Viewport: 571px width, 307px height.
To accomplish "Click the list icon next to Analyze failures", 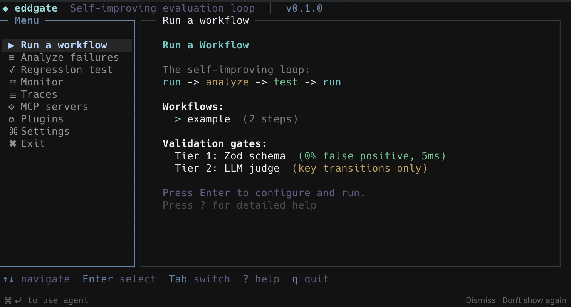I will [11, 57].
